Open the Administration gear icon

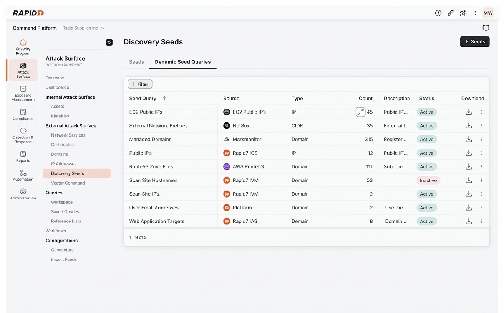click(x=23, y=192)
